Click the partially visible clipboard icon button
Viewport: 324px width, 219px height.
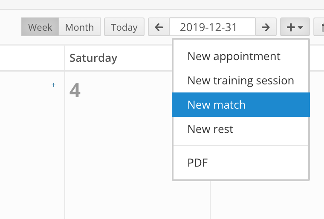point(319,27)
